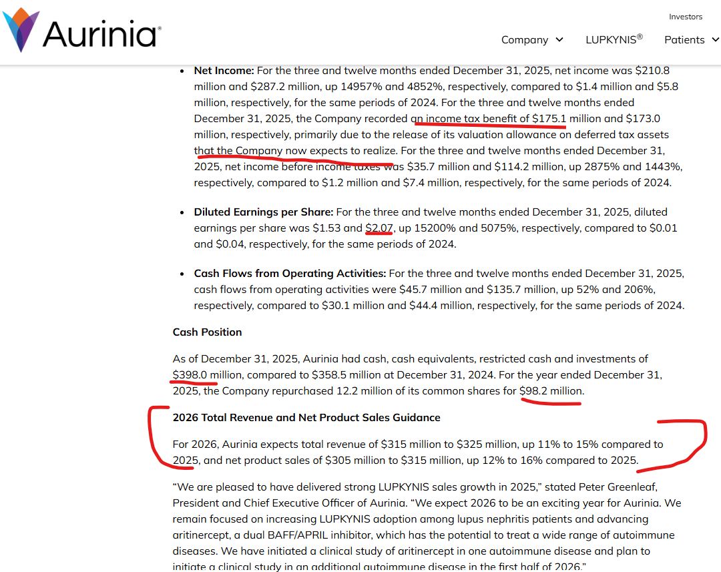Click the "Cash Position" heading

coord(207,332)
